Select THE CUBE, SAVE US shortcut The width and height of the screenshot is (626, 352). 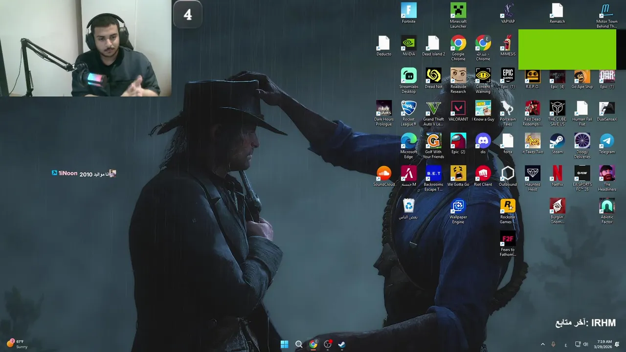[557, 113]
